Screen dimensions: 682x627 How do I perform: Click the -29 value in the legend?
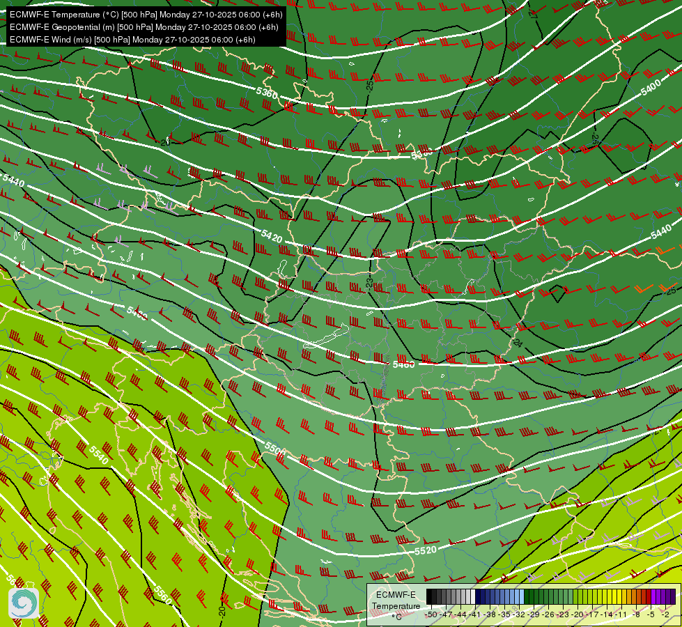tap(534, 615)
